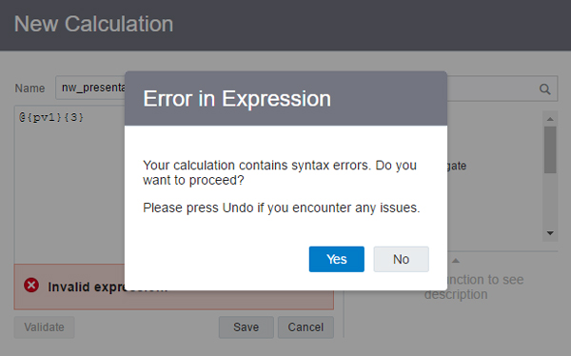Click the red error icon beside Invalid expression
This screenshot has width=571, height=356.
point(31,285)
